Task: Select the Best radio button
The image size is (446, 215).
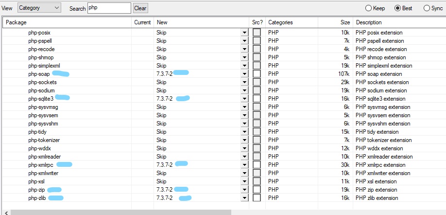Action: [397, 8]
